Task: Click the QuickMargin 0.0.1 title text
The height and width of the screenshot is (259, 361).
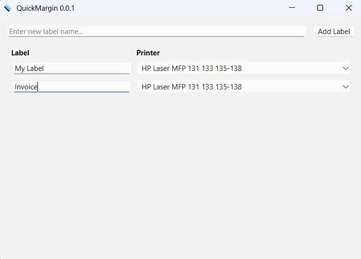Action: click(x=45, y=8)
